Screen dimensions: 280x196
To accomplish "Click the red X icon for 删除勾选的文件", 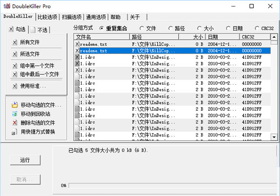I will (14, 122).
